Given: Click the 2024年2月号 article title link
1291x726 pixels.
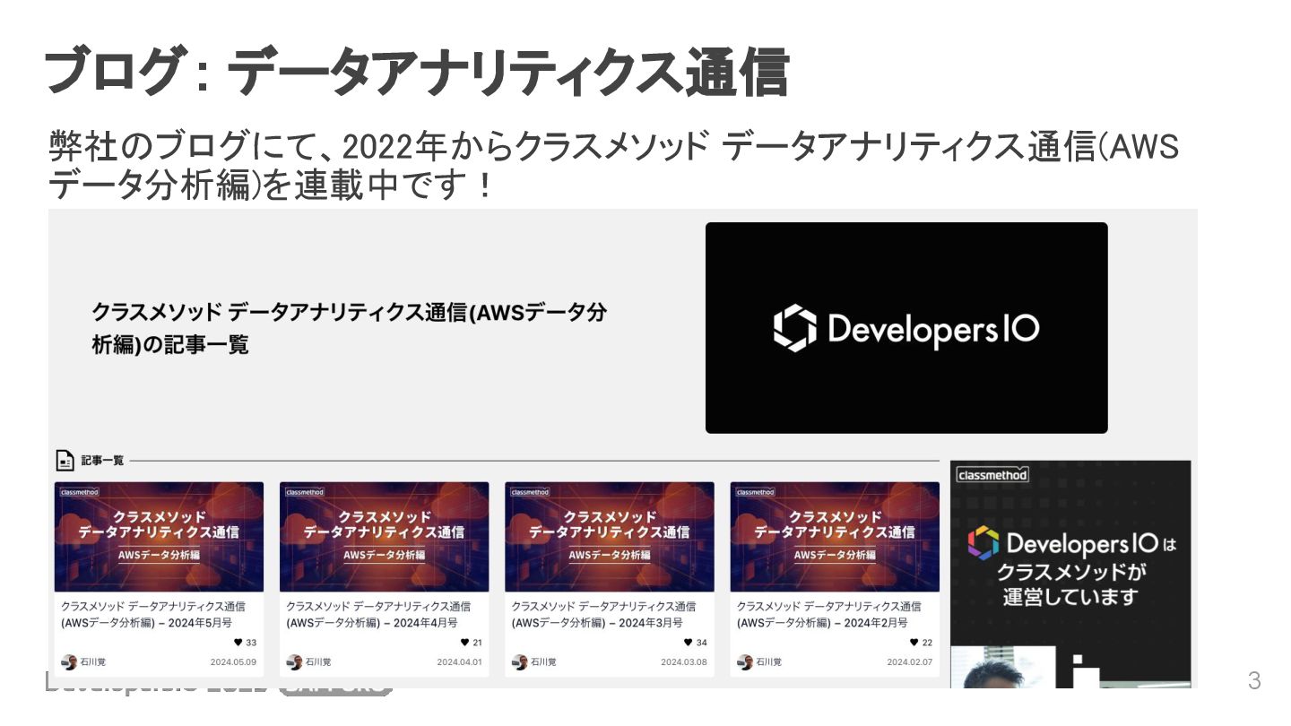Looking at the screenshot, I should [828, 614].
